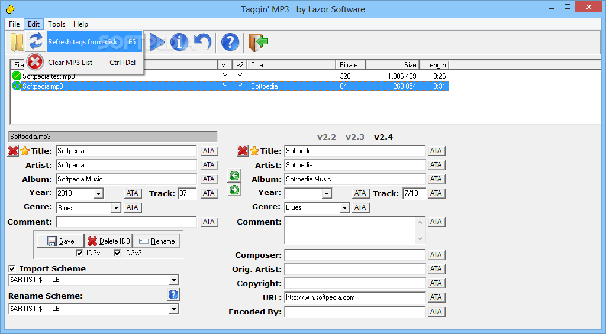
Task: Click the Save button
Action: (x=61, y=241)
